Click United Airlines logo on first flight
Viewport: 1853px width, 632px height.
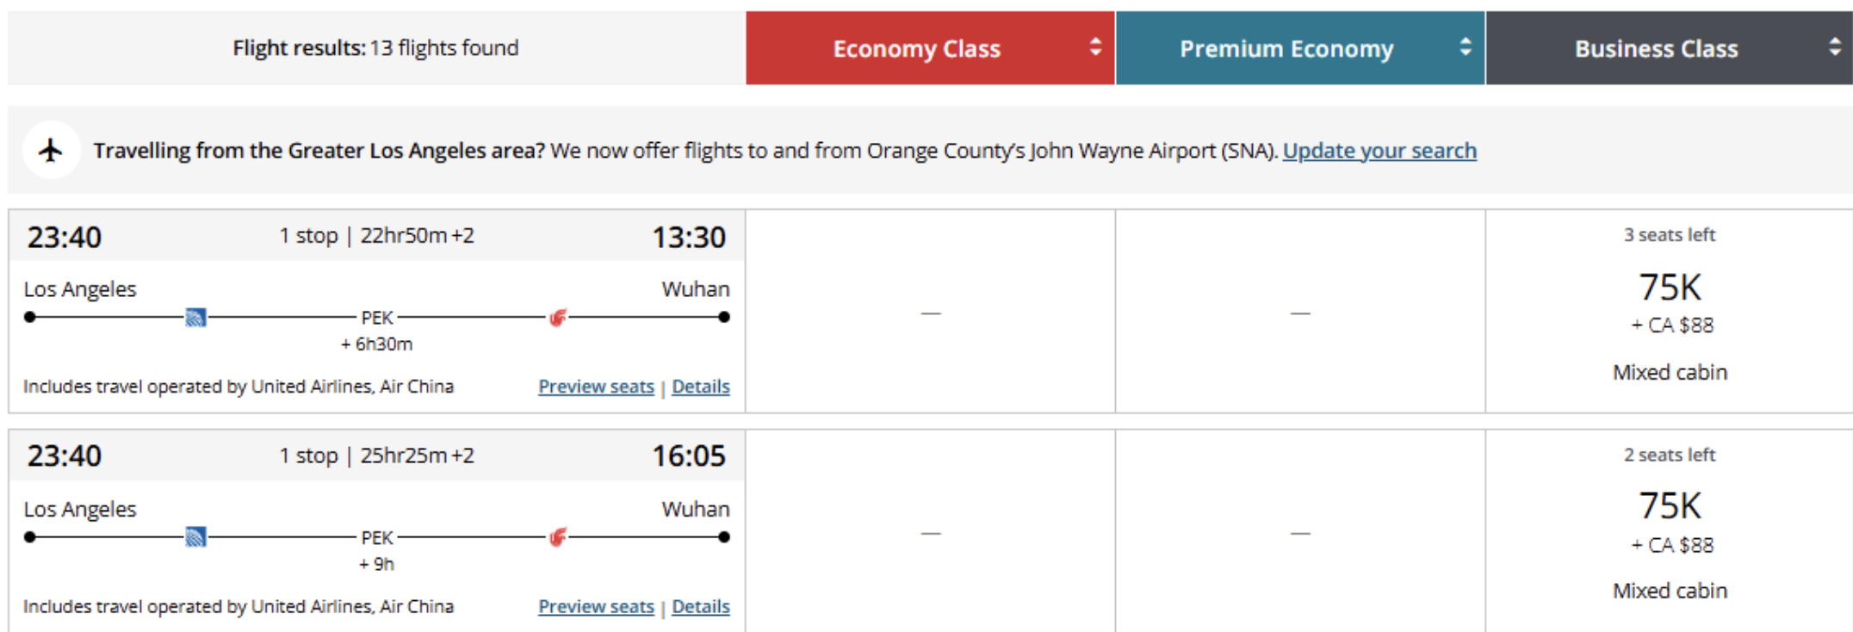tap(196, 318)
